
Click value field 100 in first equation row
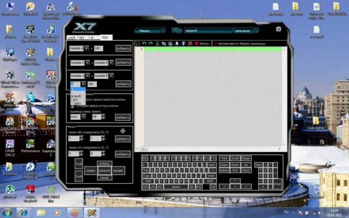[99, 48]
